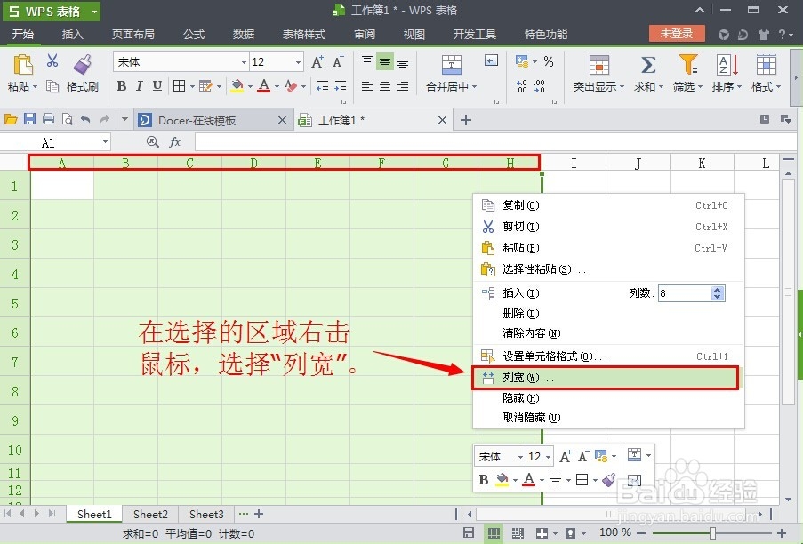Switch to the Page Layout (页面布局) tab
The width and height of the screenshot is (803, 544).
coord(133,35)
